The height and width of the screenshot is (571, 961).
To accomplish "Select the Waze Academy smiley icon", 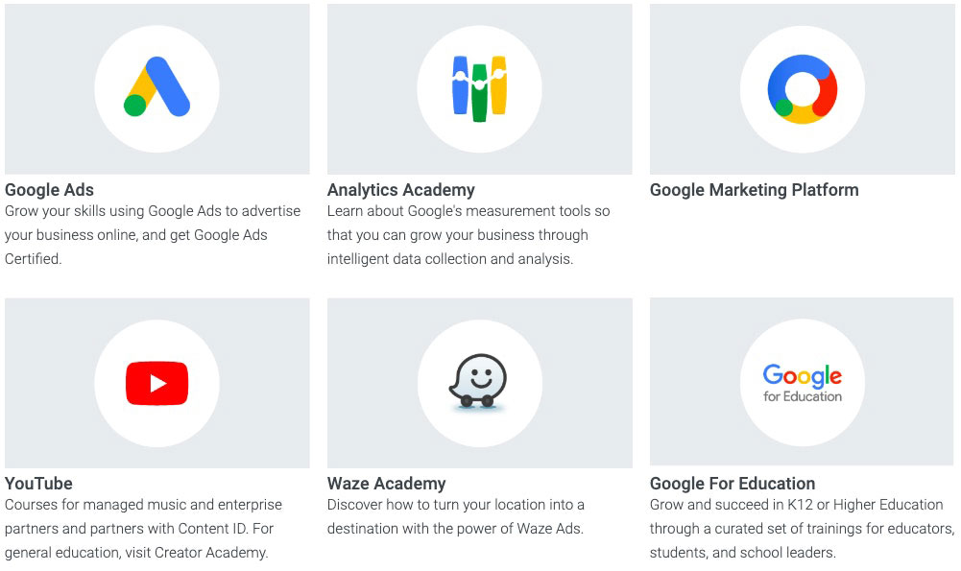I will 478,381.
